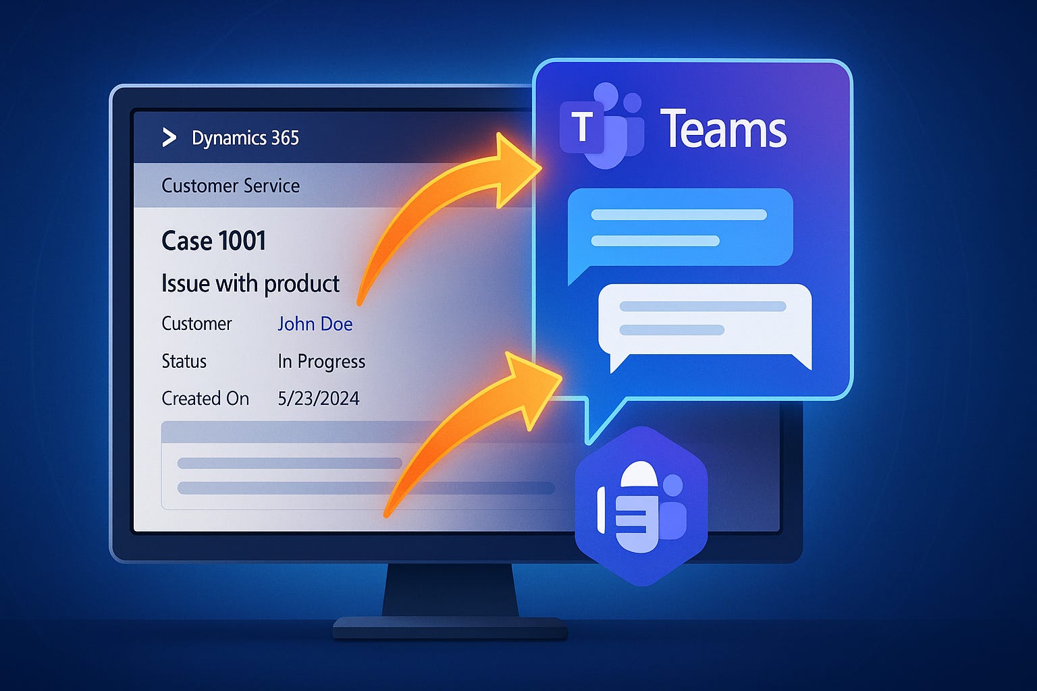Open the Created On date picker
Screen dimensions: 1037x691
click(x=318, y=399)
